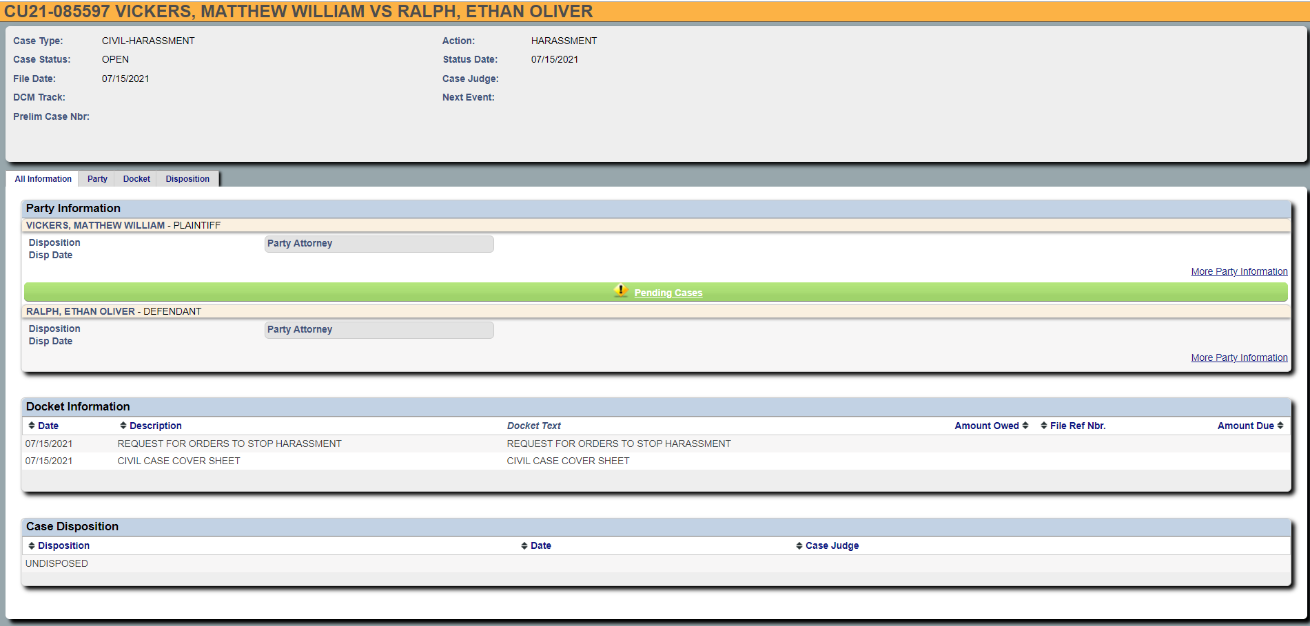Sort case disposition by Date column
This screenshot has height=626, width=1310.
[536, 545]
